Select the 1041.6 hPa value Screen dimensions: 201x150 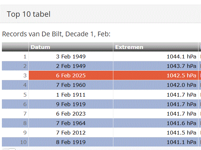[181, 123]
